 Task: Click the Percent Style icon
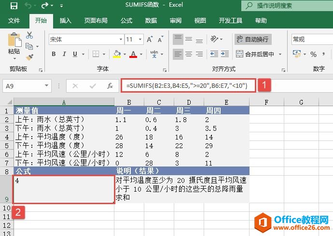tap(313, 54)
